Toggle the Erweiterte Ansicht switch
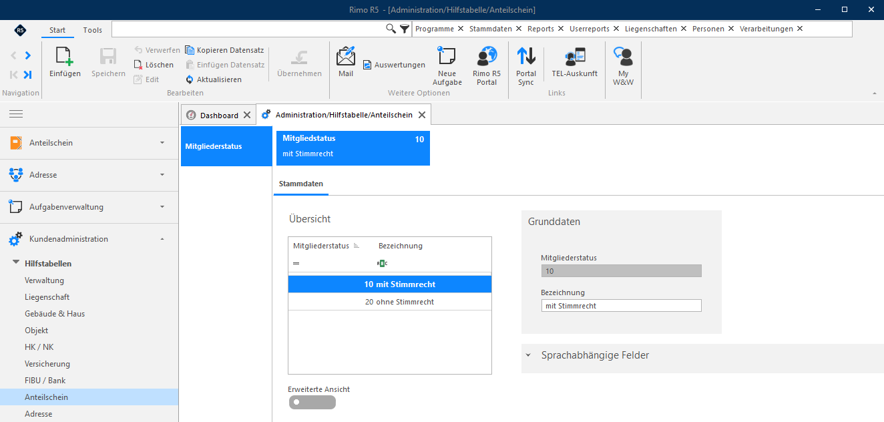884x422 pixels. coord(312,402)
